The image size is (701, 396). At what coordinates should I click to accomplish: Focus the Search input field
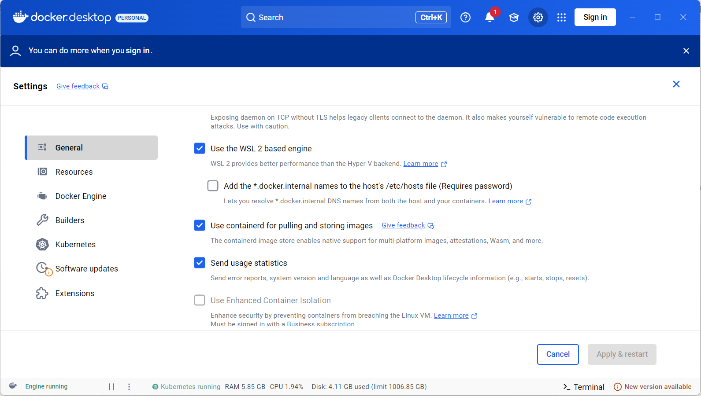(346, 17)
